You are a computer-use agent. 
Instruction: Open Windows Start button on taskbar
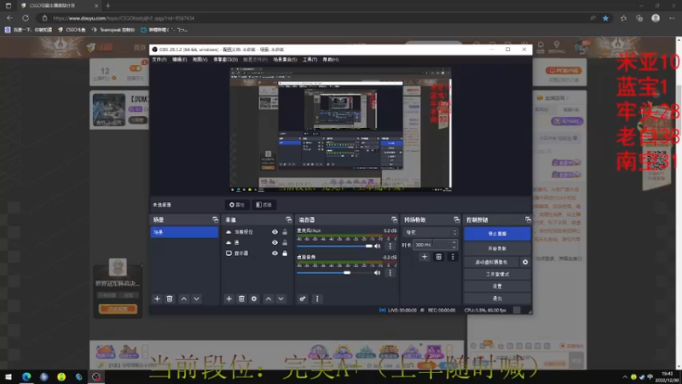tap(9, 377)
